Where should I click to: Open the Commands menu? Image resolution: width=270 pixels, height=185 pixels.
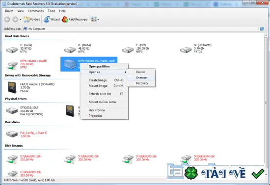point(36,11)
